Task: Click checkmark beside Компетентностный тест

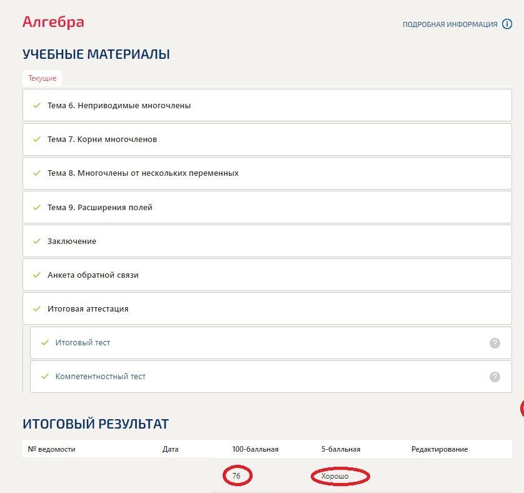Action: click(45, 376)
